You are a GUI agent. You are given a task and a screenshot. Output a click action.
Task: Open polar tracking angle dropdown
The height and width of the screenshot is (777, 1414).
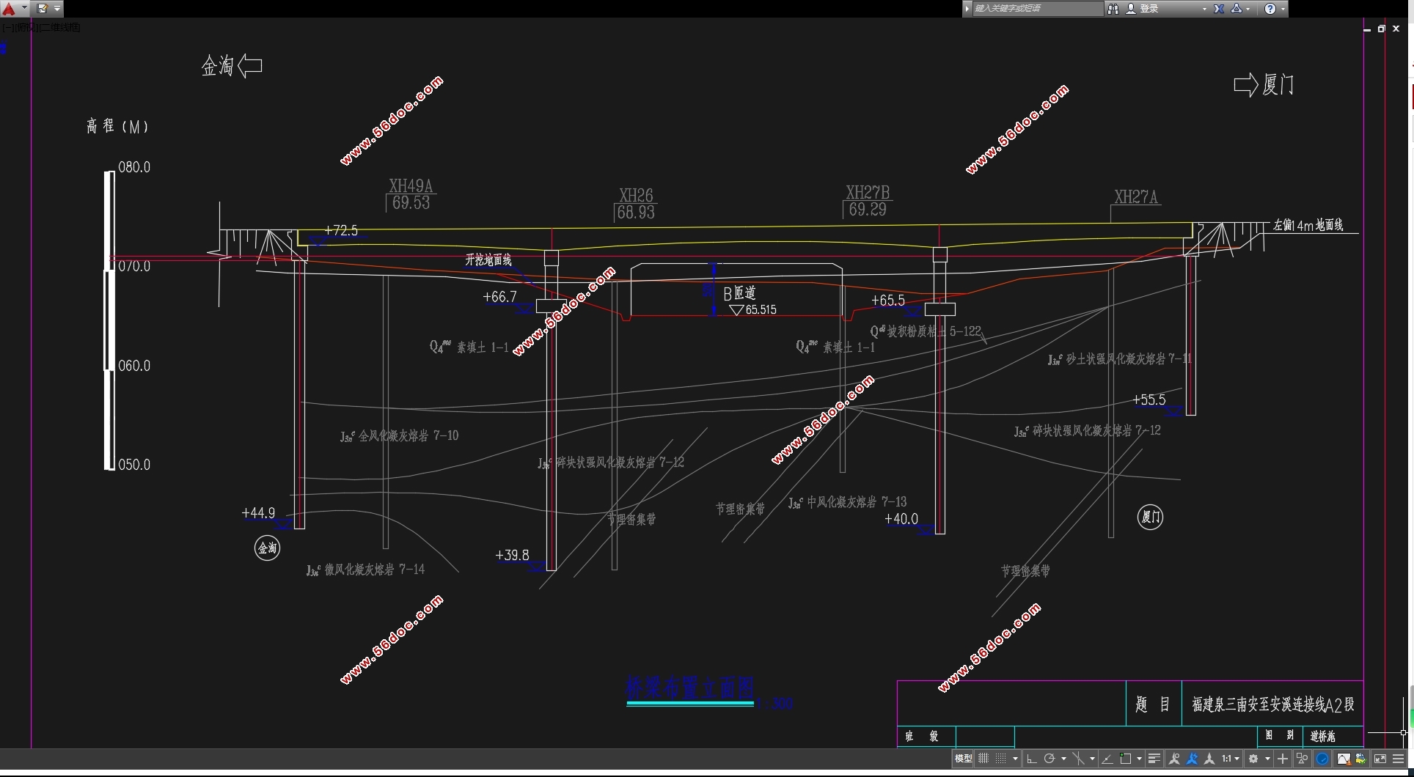point(1063,759)
